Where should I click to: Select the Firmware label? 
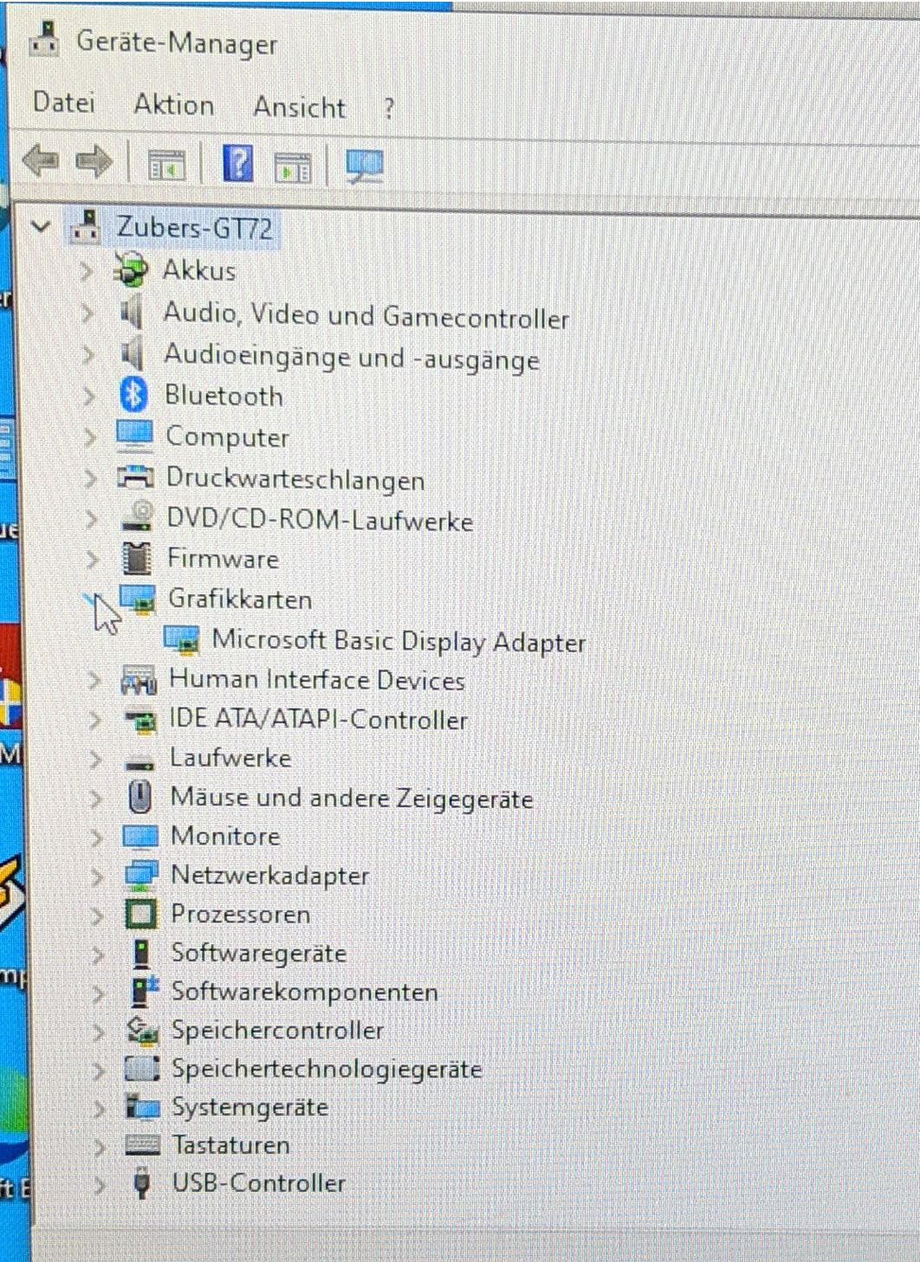223,559
